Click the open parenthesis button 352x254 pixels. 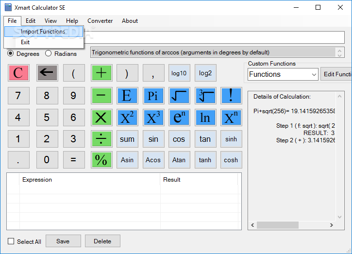74,73
